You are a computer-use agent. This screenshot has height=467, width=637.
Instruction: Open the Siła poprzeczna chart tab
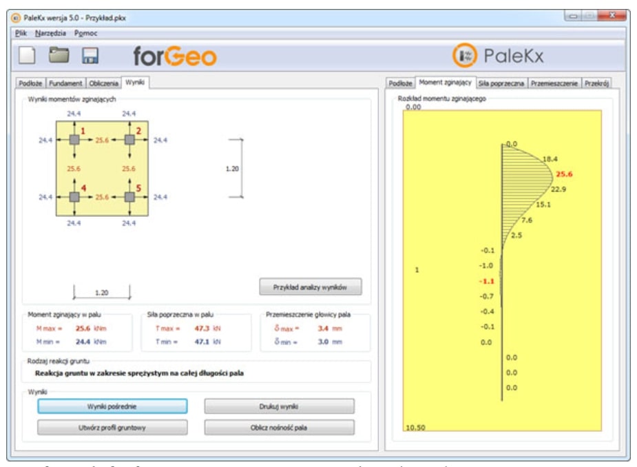(501, 83)
